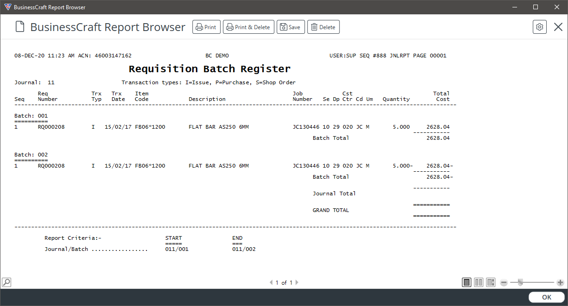Click the document icon beside the title

point(19,27)
